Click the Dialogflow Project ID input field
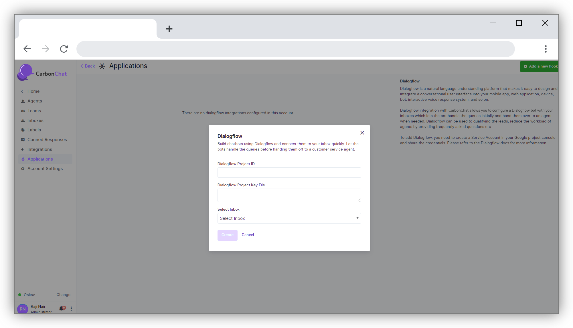Screen dimensions: 573x328 tap(289, 173)
